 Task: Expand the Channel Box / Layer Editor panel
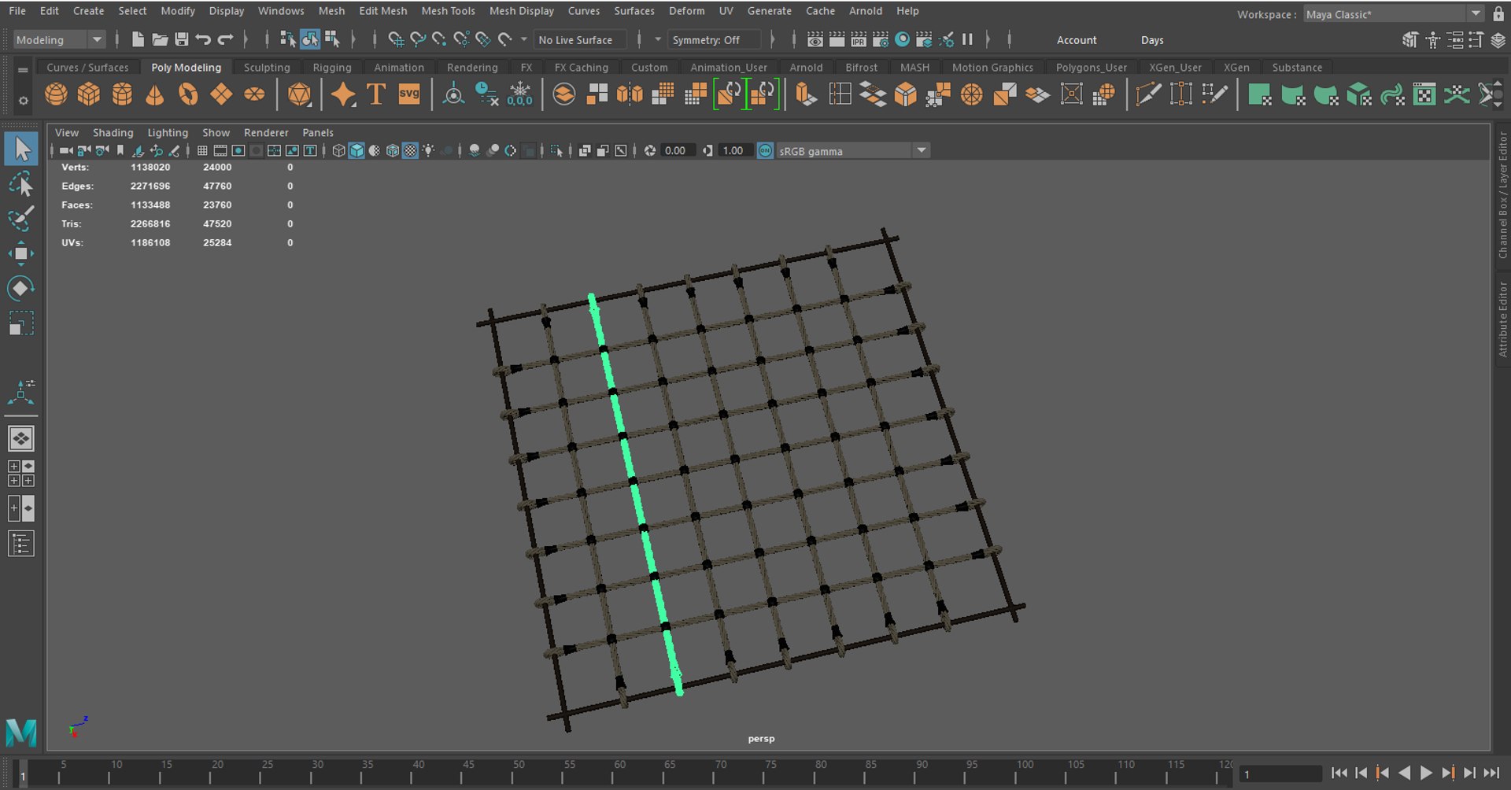tap(1502, 194)
